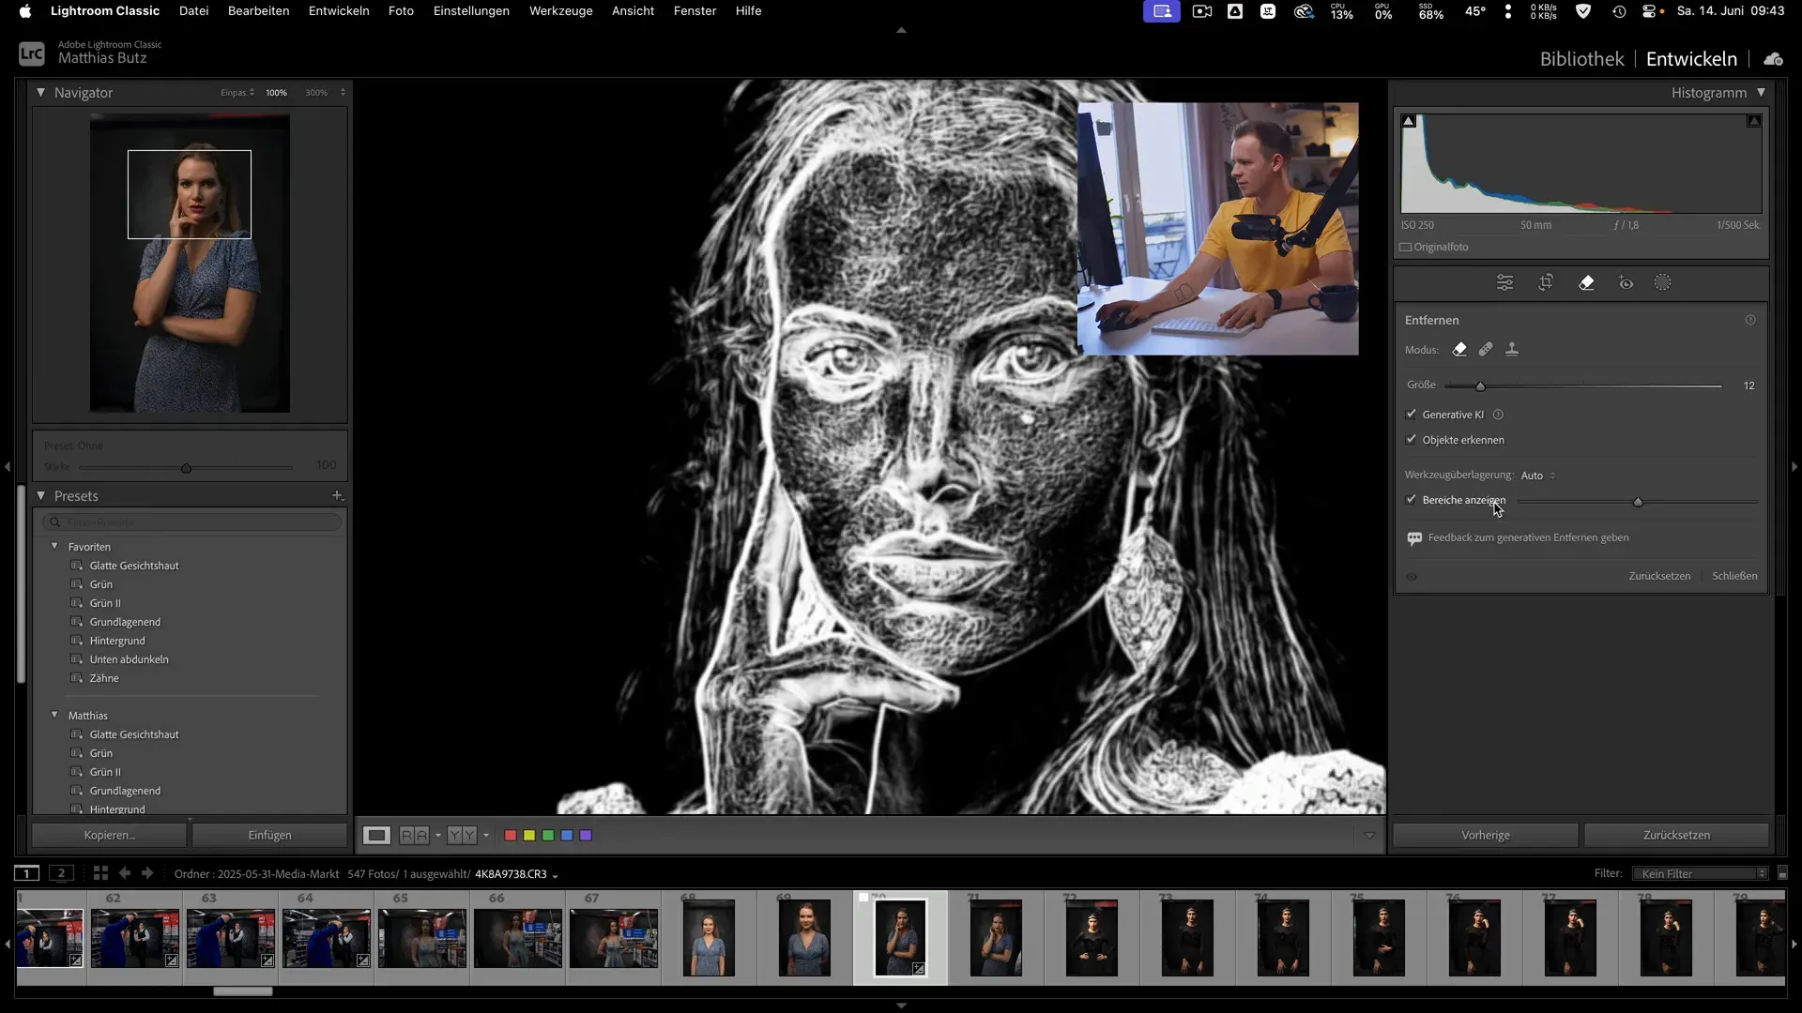Screen dimensions: 1802x1013
Task: Open the Entwickeln menu
Action: click(338, 11)
